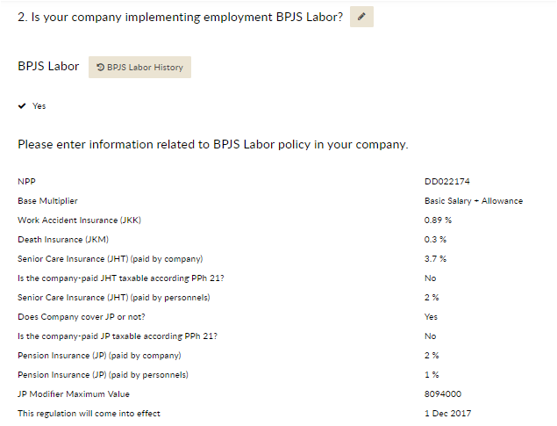The height and width of the screenshot is (426, 557).
Task: Click the Death Insurance (JKM) label
Action: click(63, 239)
